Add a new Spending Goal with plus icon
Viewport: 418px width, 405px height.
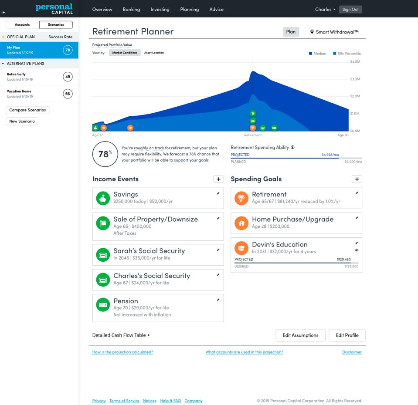tap(357, 179)
